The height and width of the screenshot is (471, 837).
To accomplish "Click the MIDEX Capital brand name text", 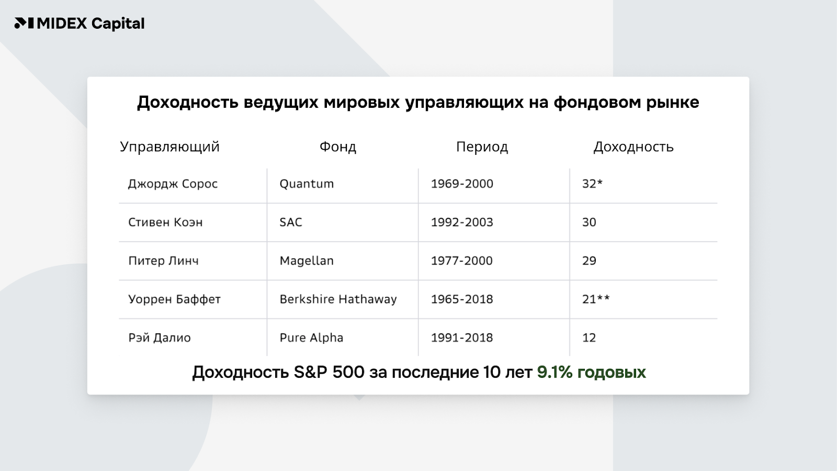I will pos(91,24).
